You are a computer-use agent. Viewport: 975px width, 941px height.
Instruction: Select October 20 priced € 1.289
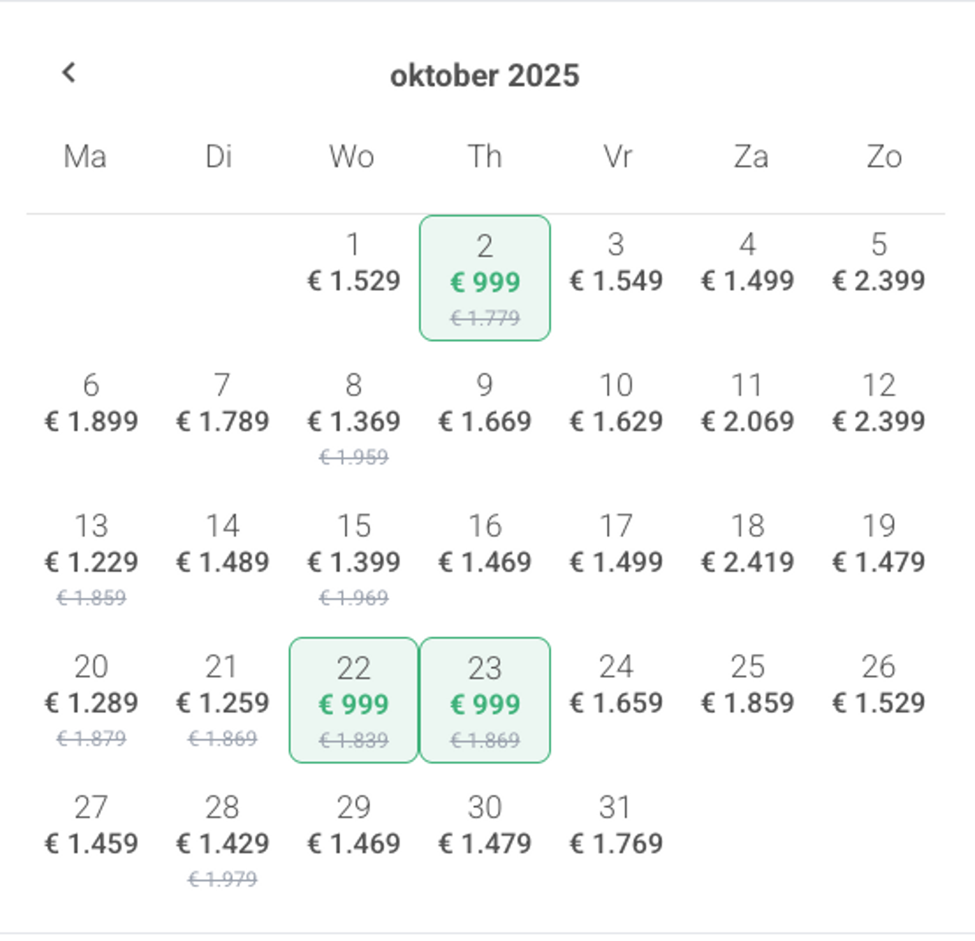point(91,700)
